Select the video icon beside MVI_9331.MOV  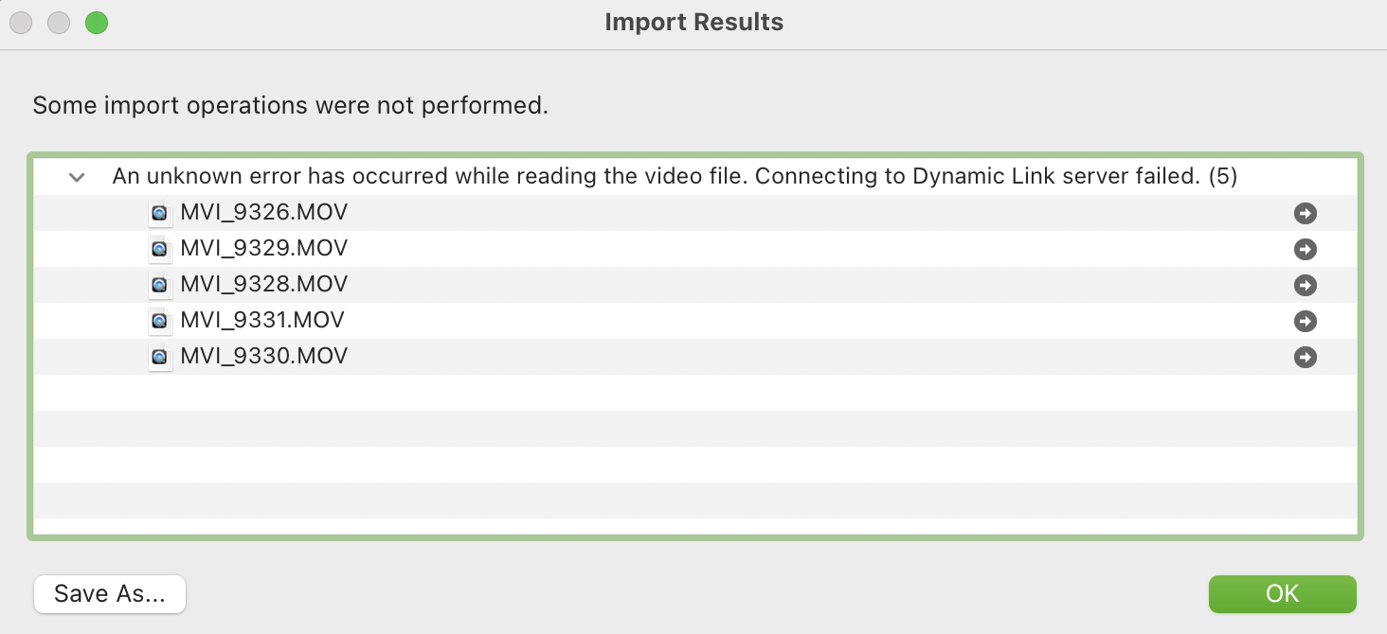pyautogui.click(x=159, y=320)
